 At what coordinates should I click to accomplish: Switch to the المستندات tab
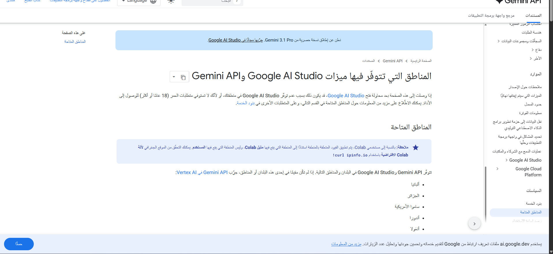click(x=533, y=16)
